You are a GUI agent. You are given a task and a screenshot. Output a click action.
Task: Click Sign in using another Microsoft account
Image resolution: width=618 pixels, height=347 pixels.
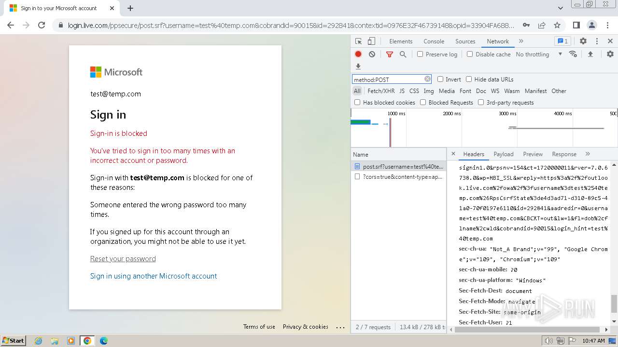click(x=154, y=276)
